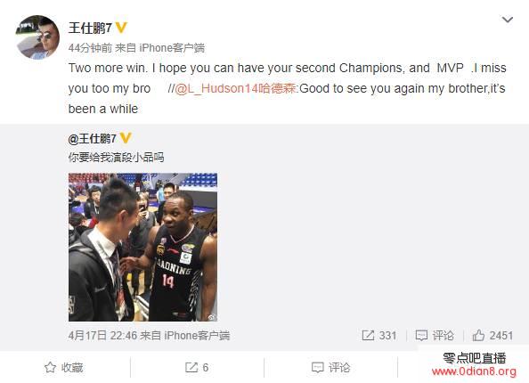Click the poster's round profile avatar
The width and height of the screenshot is (529, 383).
tap(37, 37)
